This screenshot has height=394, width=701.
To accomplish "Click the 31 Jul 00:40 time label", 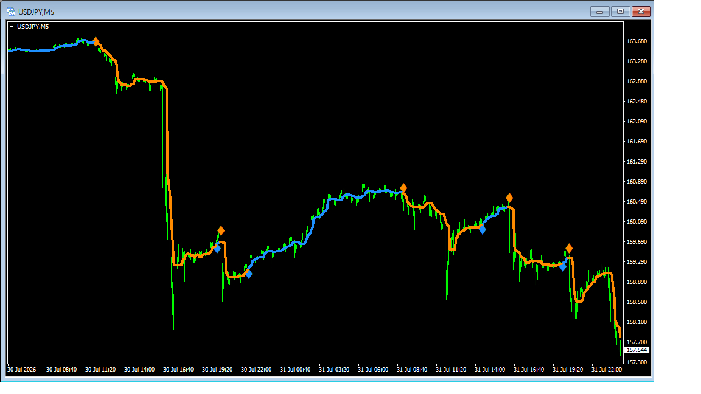I will [295, 370].
